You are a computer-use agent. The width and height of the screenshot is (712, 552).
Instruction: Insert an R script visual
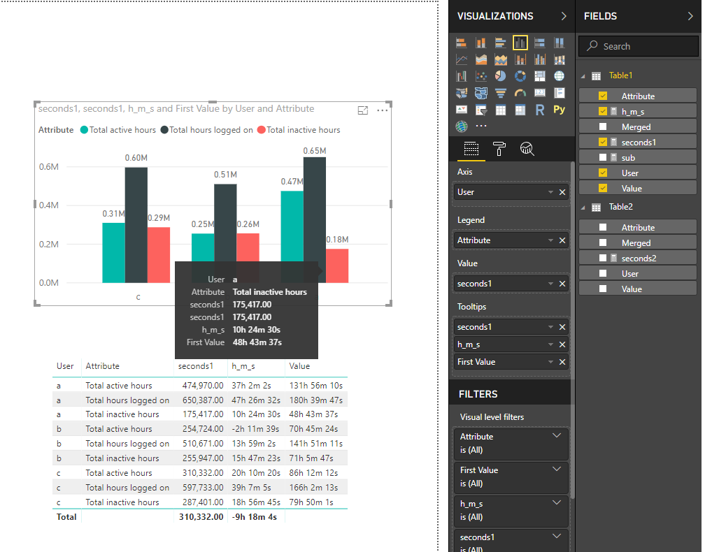pyautogui.click(x=539, y=110)
